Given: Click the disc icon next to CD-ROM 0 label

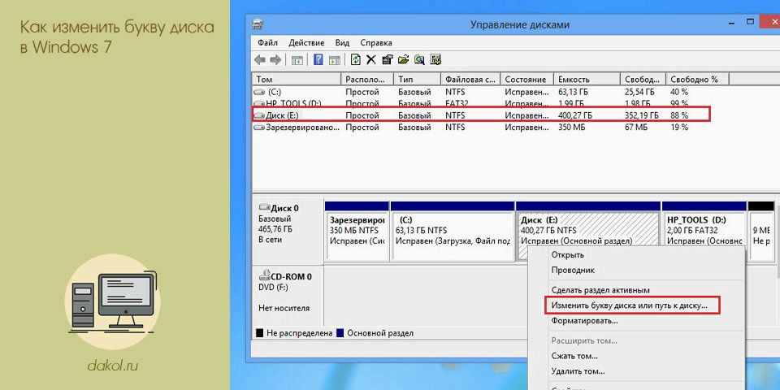Looking at the screenshot, I should tap(264, 276).
